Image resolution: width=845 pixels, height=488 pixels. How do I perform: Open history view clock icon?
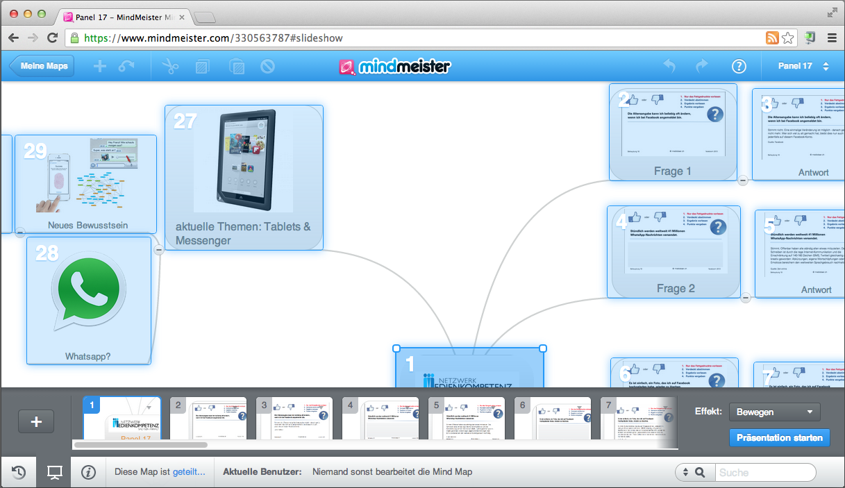point(19,472)
